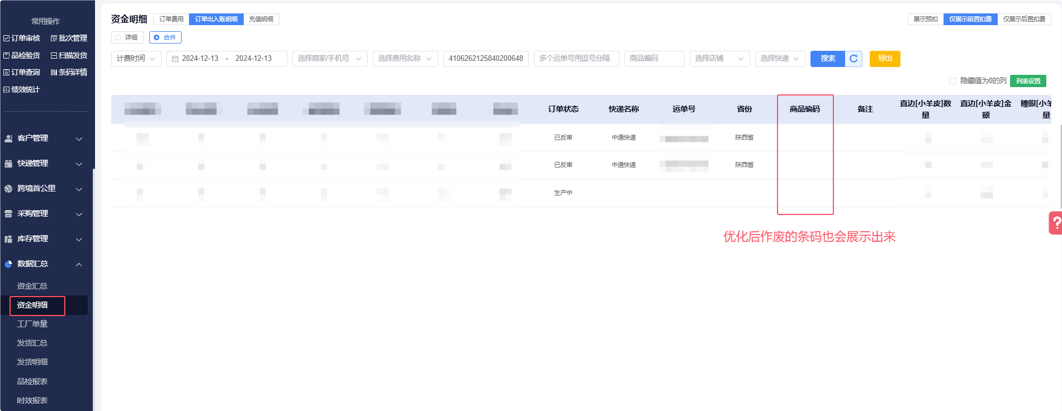Click the calendar icon in date range
Image resolution: width=1062 pixels, height=411 pixels.
point(175,59)
